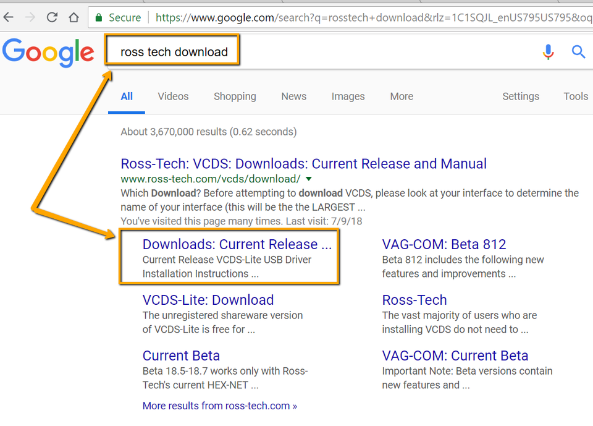Click the green secure padlock icon
The height and width of the screenshot is (426, 593).
click(99, 17)
